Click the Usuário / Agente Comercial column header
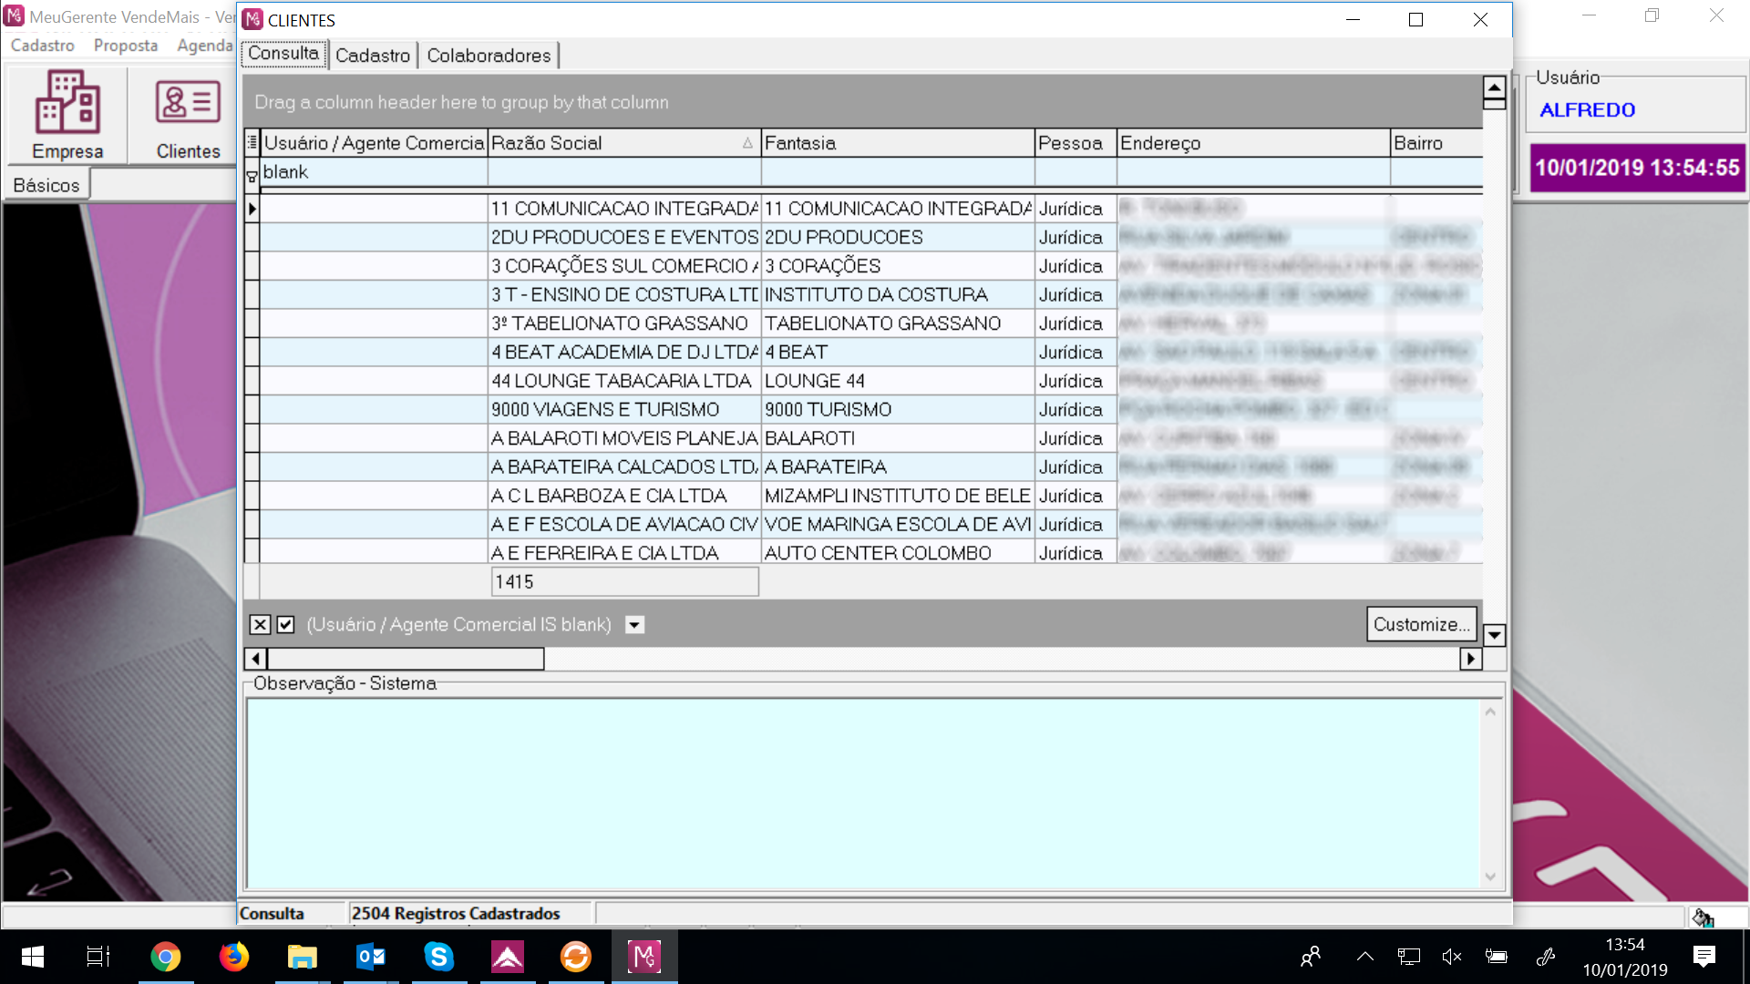 (x=374, y=143)
